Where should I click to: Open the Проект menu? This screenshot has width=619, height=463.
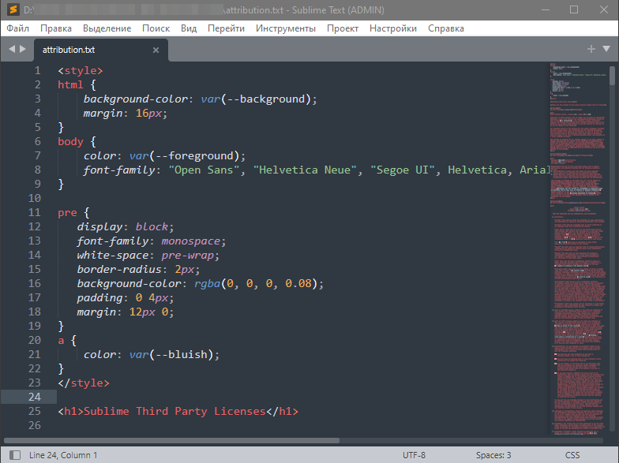[343, 28]
